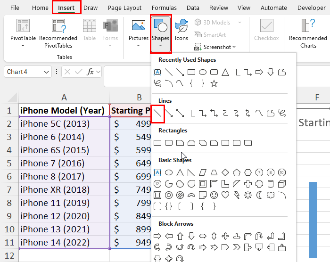
Task: Pick the Moon shape in Basic Shapes
Action: [x=259, y=195]
